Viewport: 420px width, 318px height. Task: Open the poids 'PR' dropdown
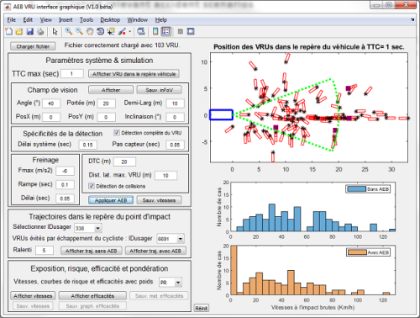178,283
